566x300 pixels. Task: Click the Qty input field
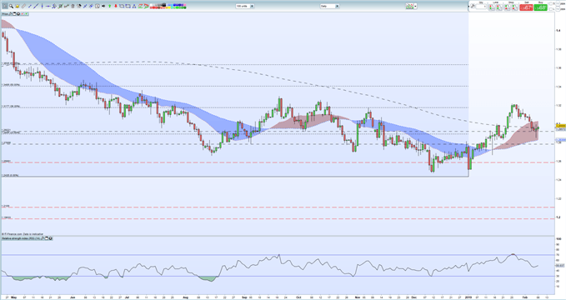(x=480, y=7)
